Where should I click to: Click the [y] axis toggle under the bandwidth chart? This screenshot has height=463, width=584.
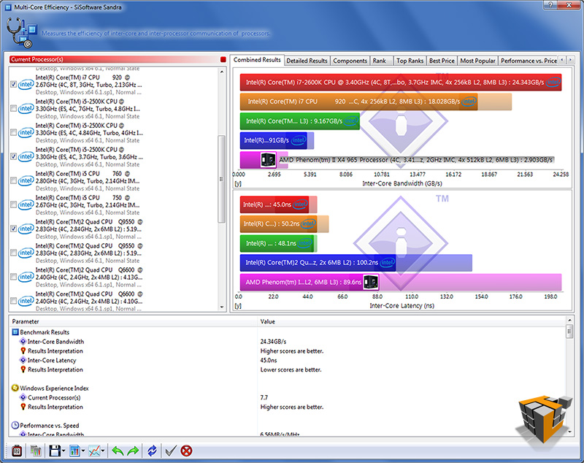pyautogui.click(x=238, y=183)
